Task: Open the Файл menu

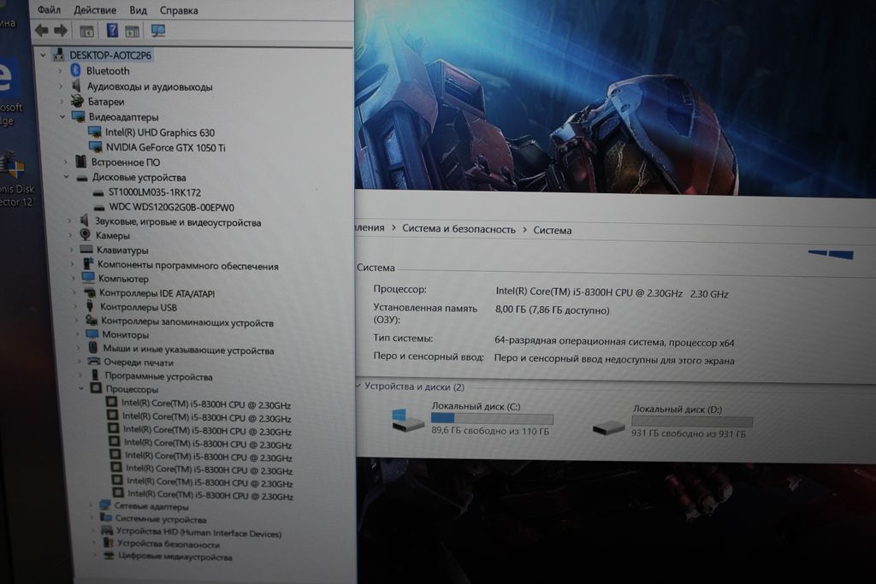Action: click(x=49, y=10)
